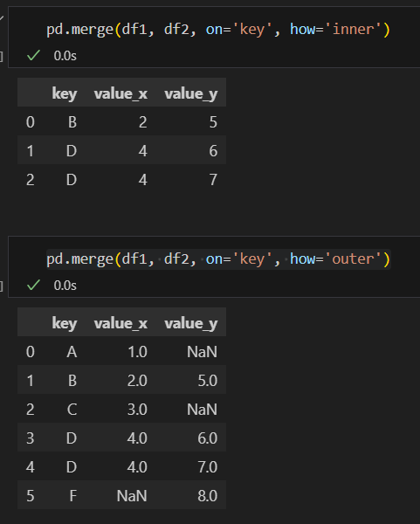Click the key column header in the inner merge output
The width and height of the screenshot is (420, 524).
65,93
